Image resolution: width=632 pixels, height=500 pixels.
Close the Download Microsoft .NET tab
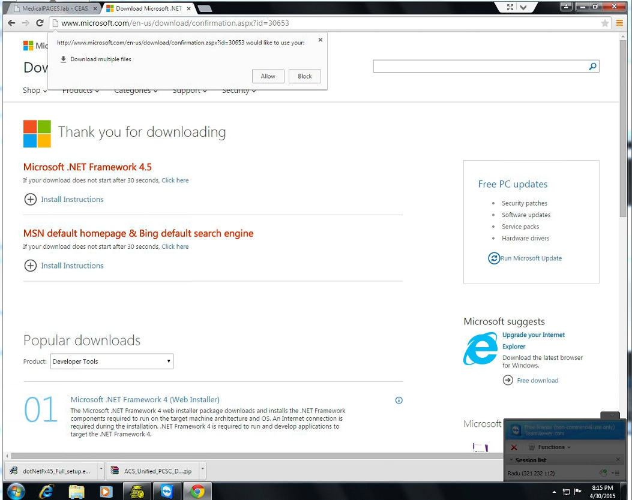click(x=188, y=8)
